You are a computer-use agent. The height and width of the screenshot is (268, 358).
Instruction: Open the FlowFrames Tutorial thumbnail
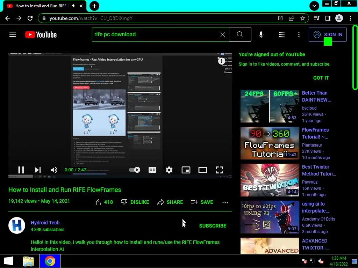tap(270, 143)
